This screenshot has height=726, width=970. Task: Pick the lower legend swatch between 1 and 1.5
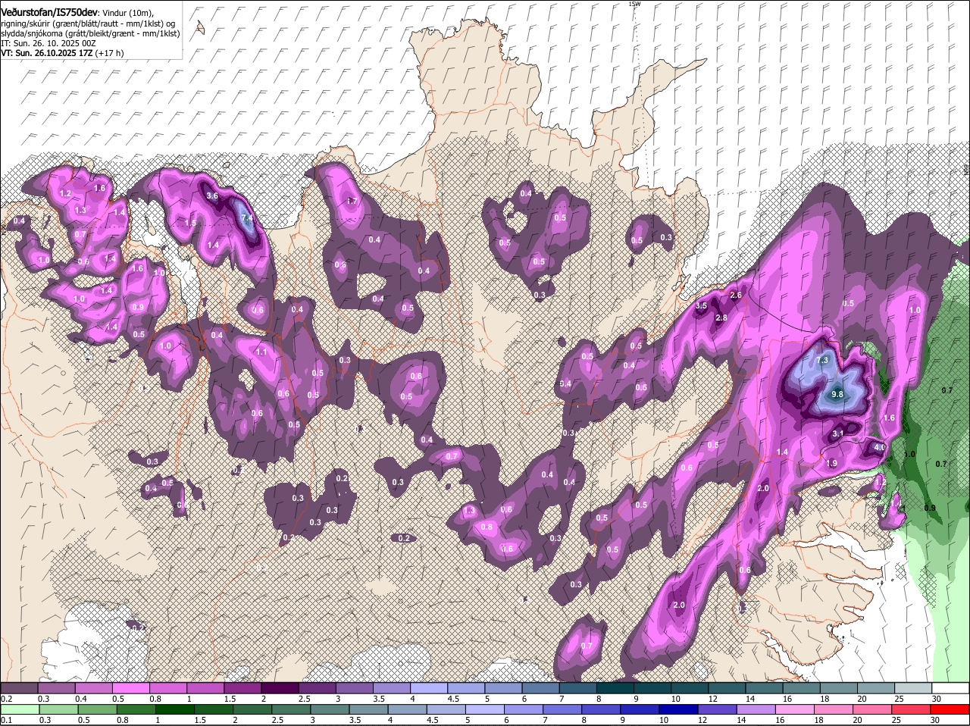coord(174,709)
